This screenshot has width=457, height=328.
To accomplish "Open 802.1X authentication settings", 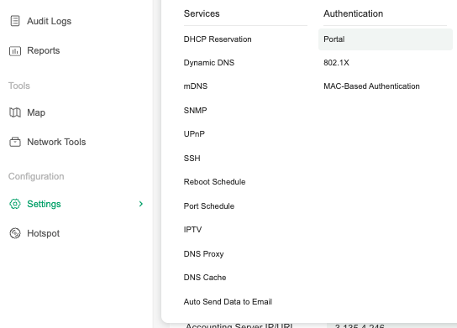I will click(336, 63).
